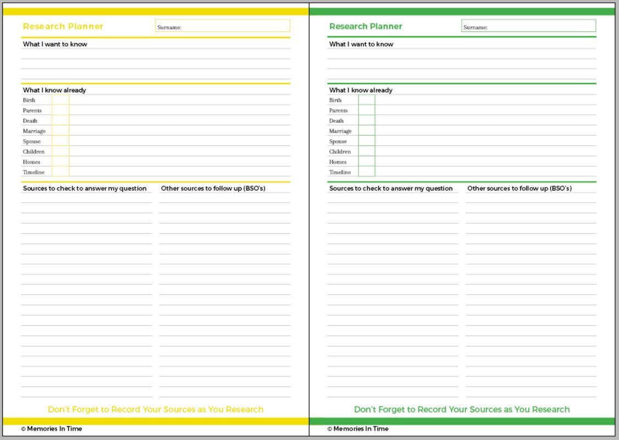Tick the Spouse box on the yellow page
Screen dimensions: 619x440
click(60, 141)
